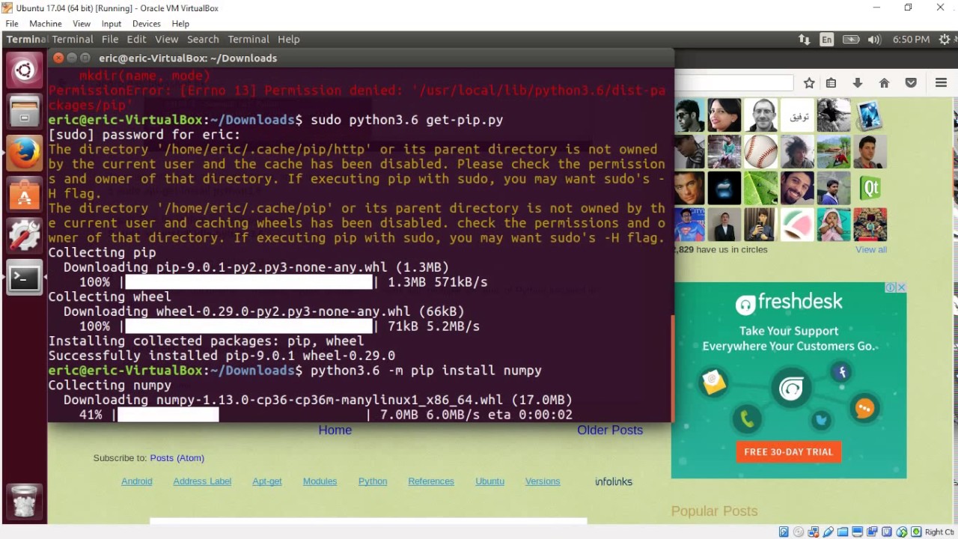Minimize the terminal window with its titlebar button
Viewport: 958px width, 539px height.
pyautogui.click(x=72, y=58)
